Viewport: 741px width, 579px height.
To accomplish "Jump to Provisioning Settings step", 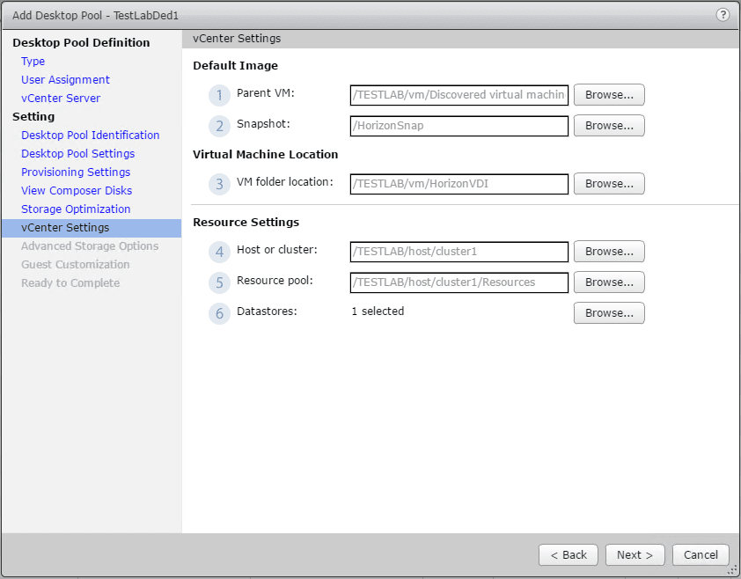I will 76,172.
